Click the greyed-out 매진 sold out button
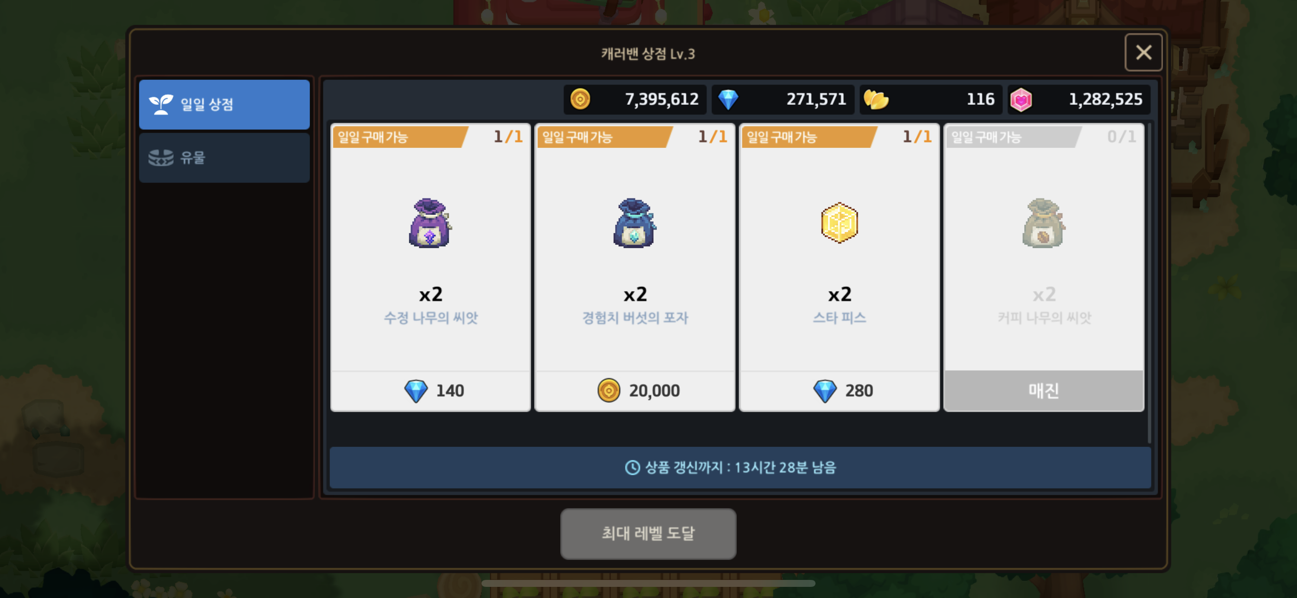Image resolution: width=1297 pixels, height=598 pixels. click(x=1044, y=391)
